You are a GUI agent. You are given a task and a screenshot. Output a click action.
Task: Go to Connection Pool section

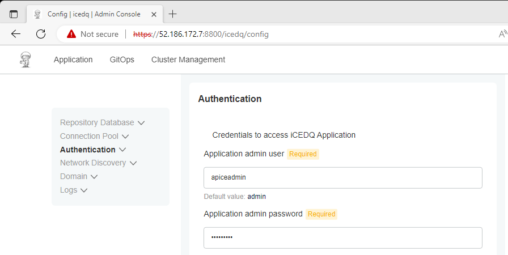pyautogui.click(x=89, y=136)
